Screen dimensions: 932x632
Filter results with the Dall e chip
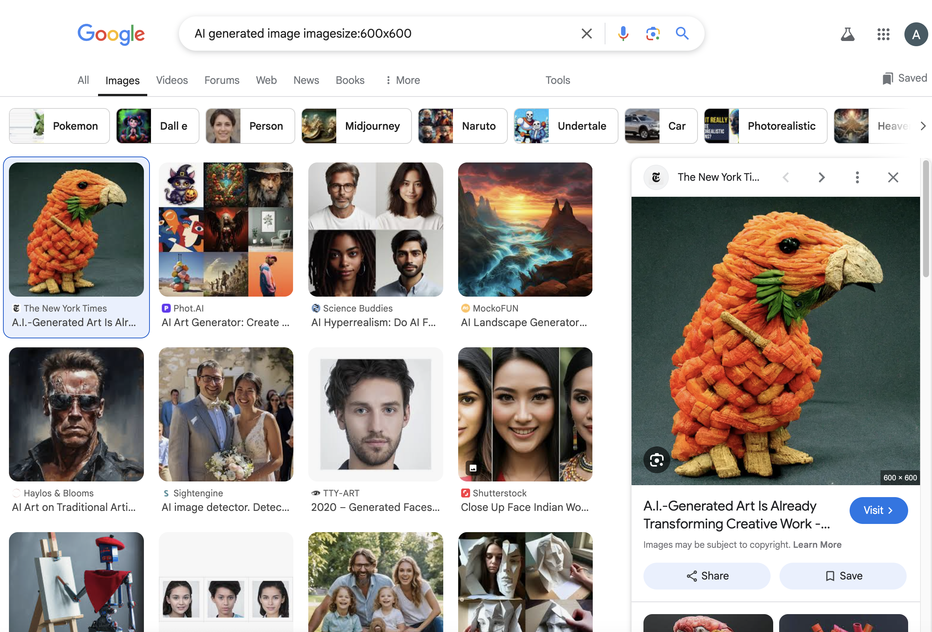click(x=158, y=126)
